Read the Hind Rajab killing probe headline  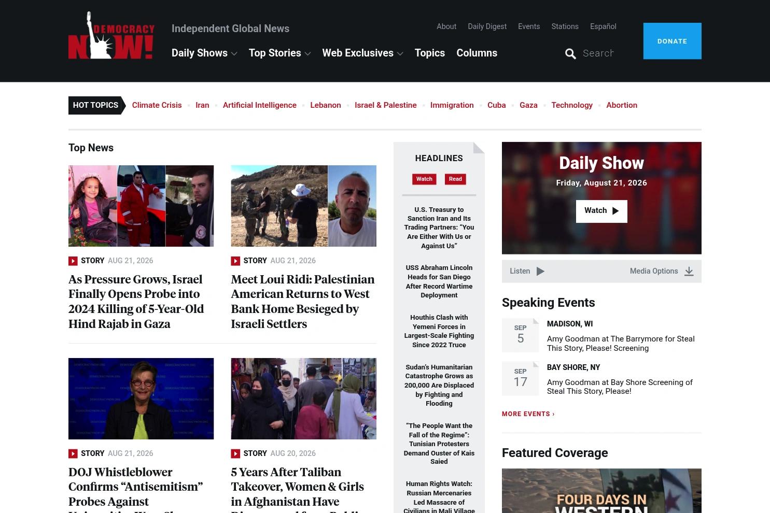[x=136, y=302]
